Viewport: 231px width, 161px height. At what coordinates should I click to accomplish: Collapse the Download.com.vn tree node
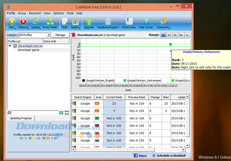[x=10, y=46]
